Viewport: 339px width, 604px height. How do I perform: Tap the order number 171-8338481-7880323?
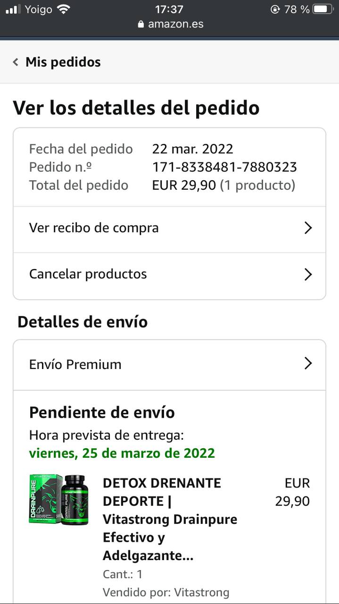[x=224, y=167]
